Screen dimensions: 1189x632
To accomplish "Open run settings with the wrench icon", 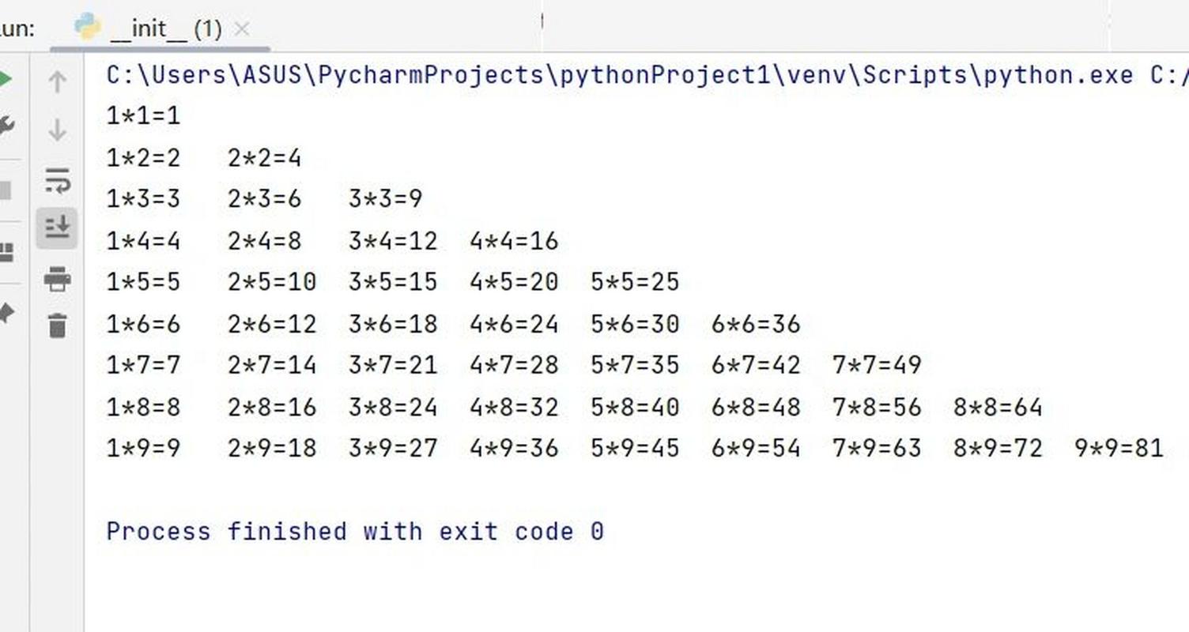I will coord(4,122).
